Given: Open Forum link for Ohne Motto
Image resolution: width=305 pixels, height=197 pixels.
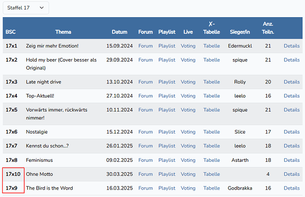Looking at the screenshot, I should 145,175.
